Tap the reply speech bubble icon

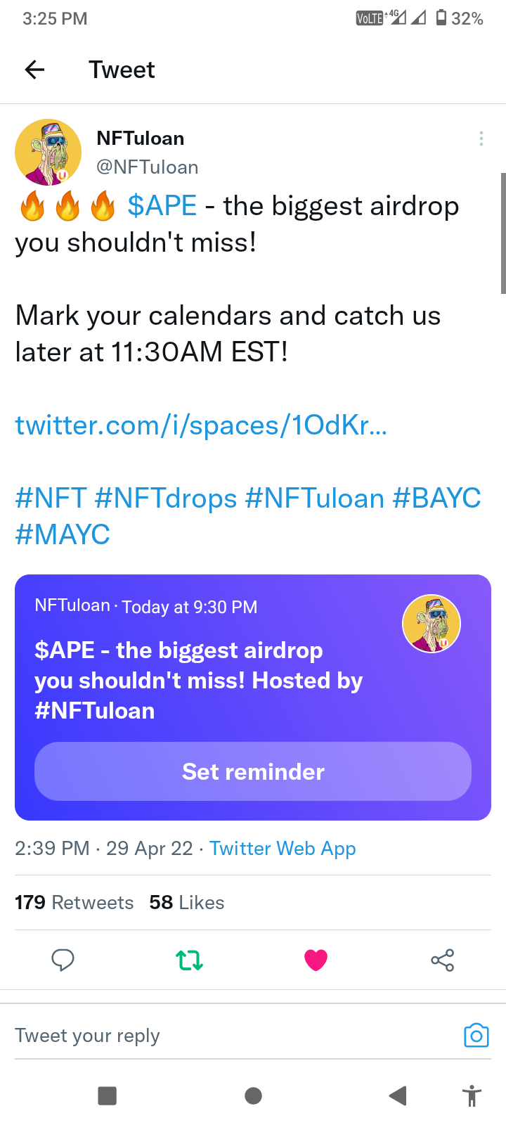coord(63,960)
